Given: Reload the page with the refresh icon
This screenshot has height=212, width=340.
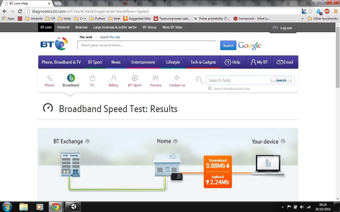Looking at the screenshot, I should click(20, 11).
